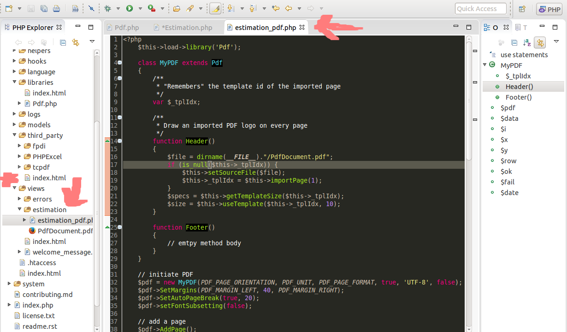
Task: Toggle Link with Editor in PHP Explorer
Action: click(76, 42)
